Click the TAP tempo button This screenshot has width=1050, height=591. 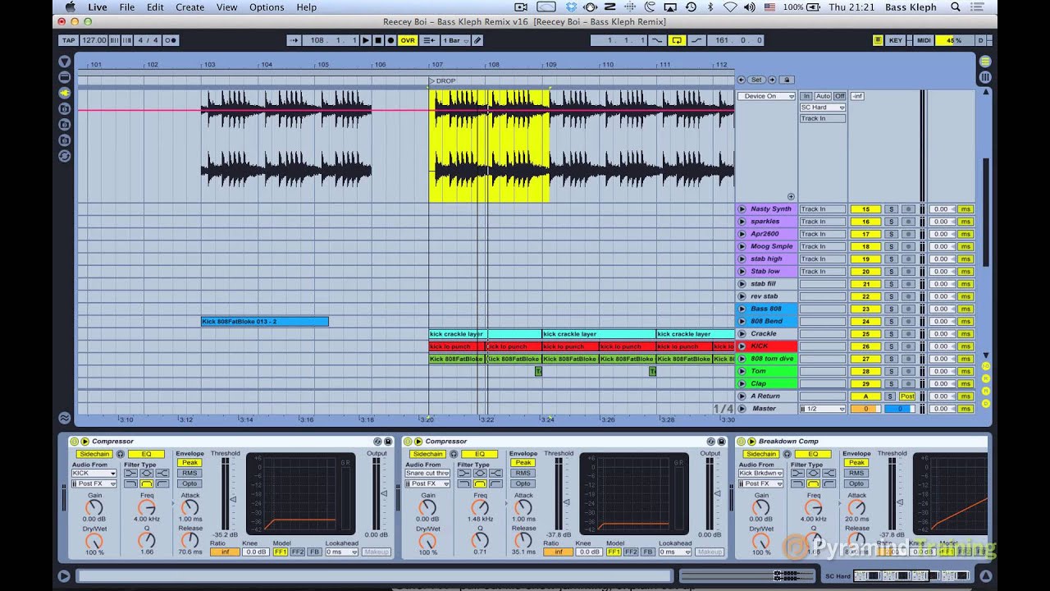(69, 40)
